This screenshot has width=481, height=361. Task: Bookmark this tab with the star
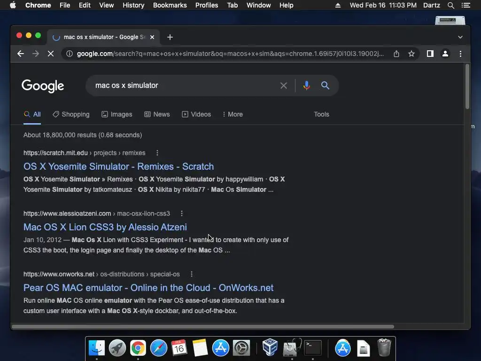pos(411,54)
